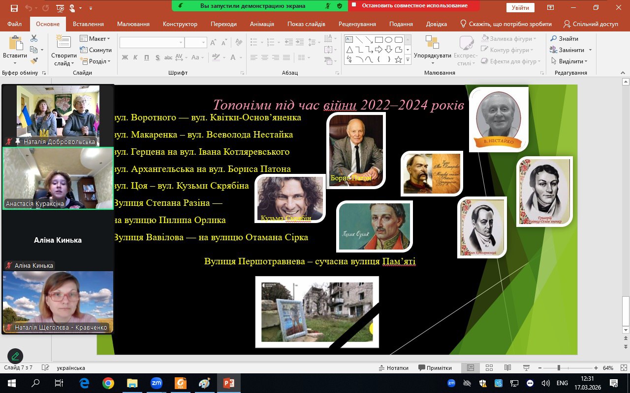Adjust the zoom slider in status bar
The image size is (630, 393).
[x=559, y=368]
